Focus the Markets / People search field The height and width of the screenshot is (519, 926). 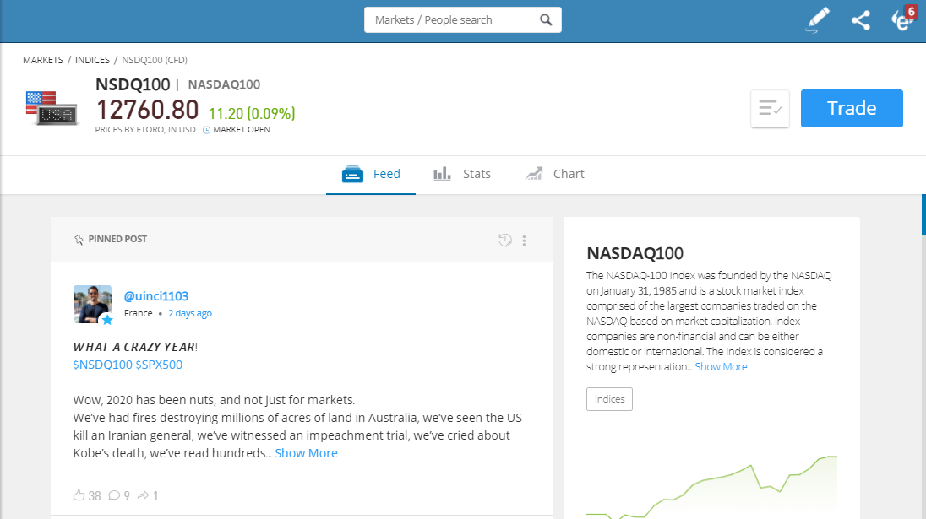click(x=463, y=20)
